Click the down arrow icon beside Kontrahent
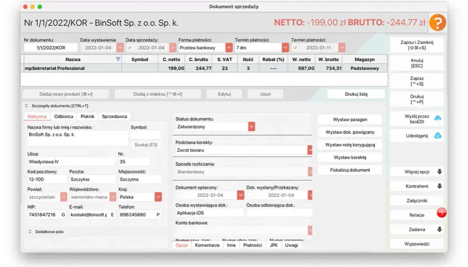Image resolution: width=468 pixels, height=267 pixels. click(440, 186)
